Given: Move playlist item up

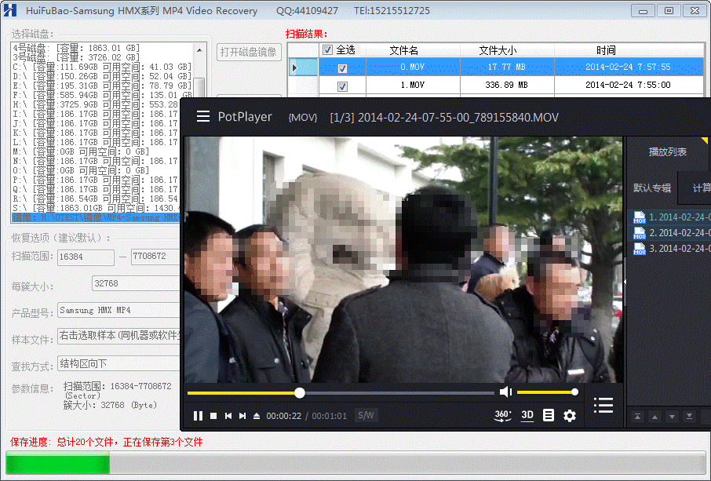Looking at the screenshot, I should (654, 417).
